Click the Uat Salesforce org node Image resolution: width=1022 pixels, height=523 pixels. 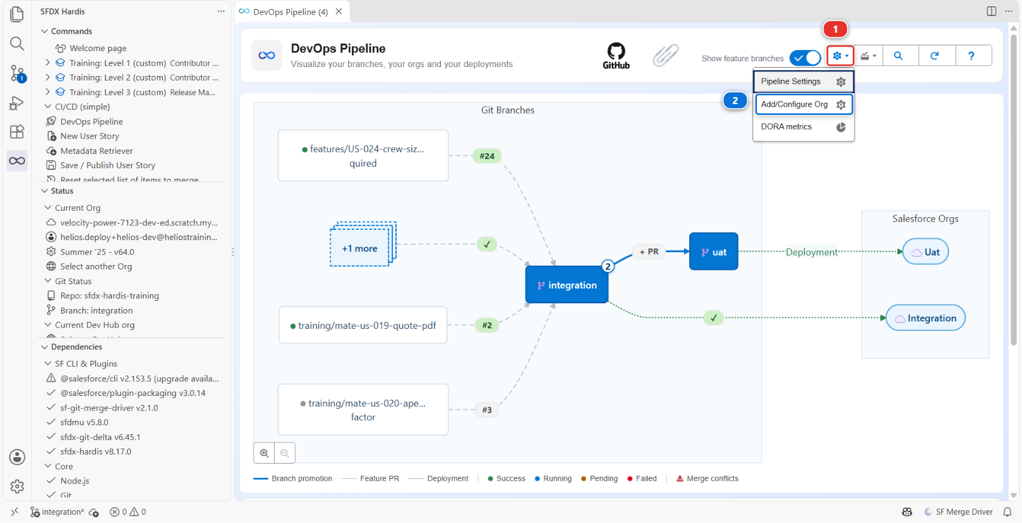coord(926,252)
